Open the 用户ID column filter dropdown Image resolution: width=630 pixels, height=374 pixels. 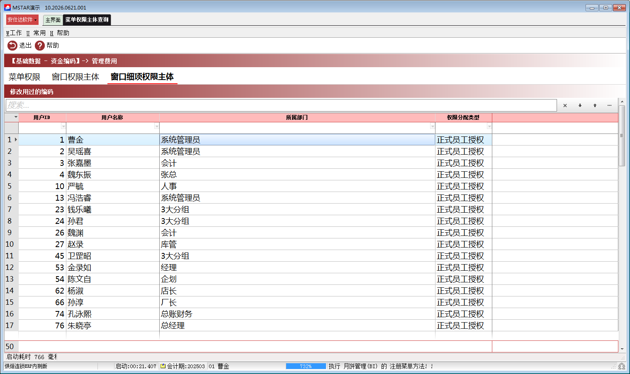point(63,126)
